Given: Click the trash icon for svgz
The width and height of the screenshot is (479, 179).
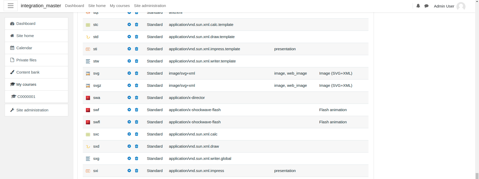Looking at the screenshot, I should 136,85.
